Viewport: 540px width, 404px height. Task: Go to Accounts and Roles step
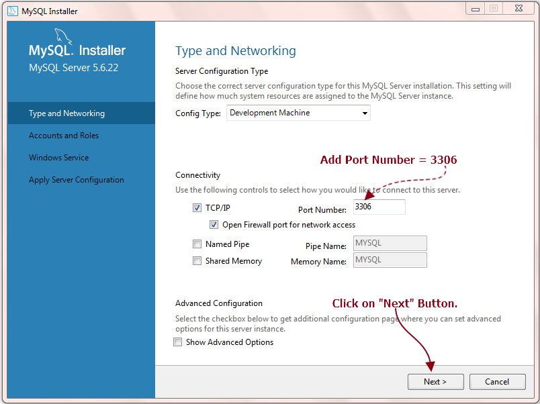[64, 136]
